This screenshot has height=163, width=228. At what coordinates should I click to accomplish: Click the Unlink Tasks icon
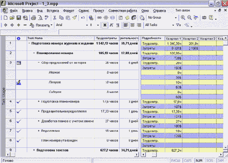106,18
